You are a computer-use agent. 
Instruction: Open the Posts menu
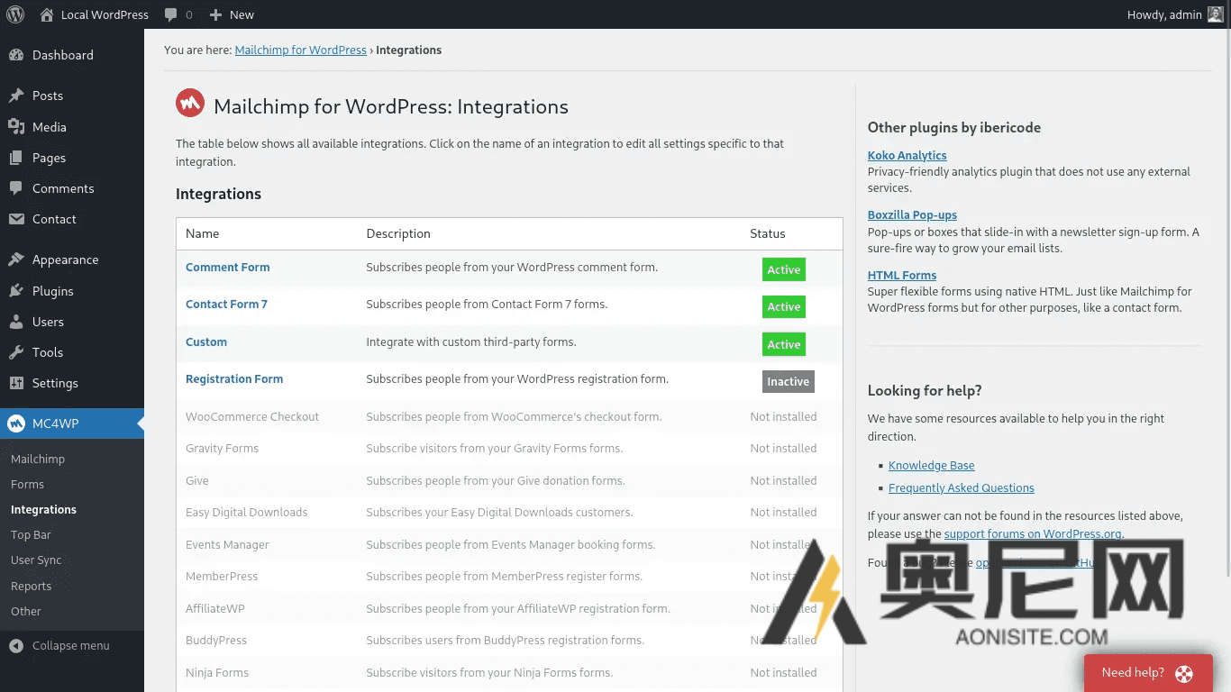[x=72, y=96]
